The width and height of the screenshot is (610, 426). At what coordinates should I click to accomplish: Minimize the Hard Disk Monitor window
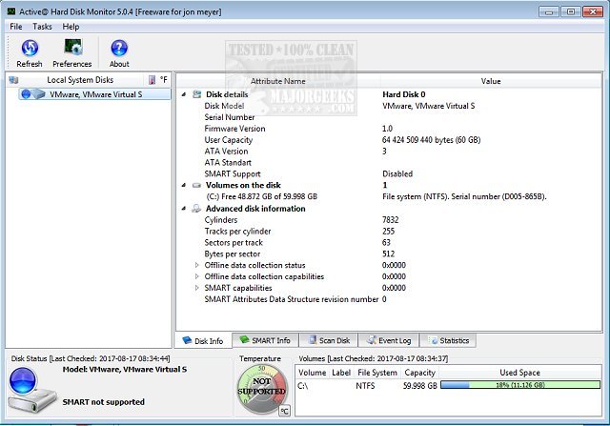coord(549,11)
